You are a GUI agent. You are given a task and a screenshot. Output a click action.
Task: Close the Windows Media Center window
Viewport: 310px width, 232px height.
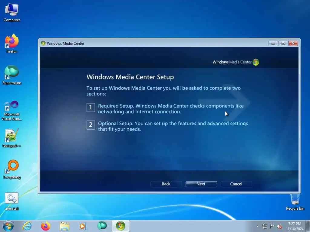293,43
